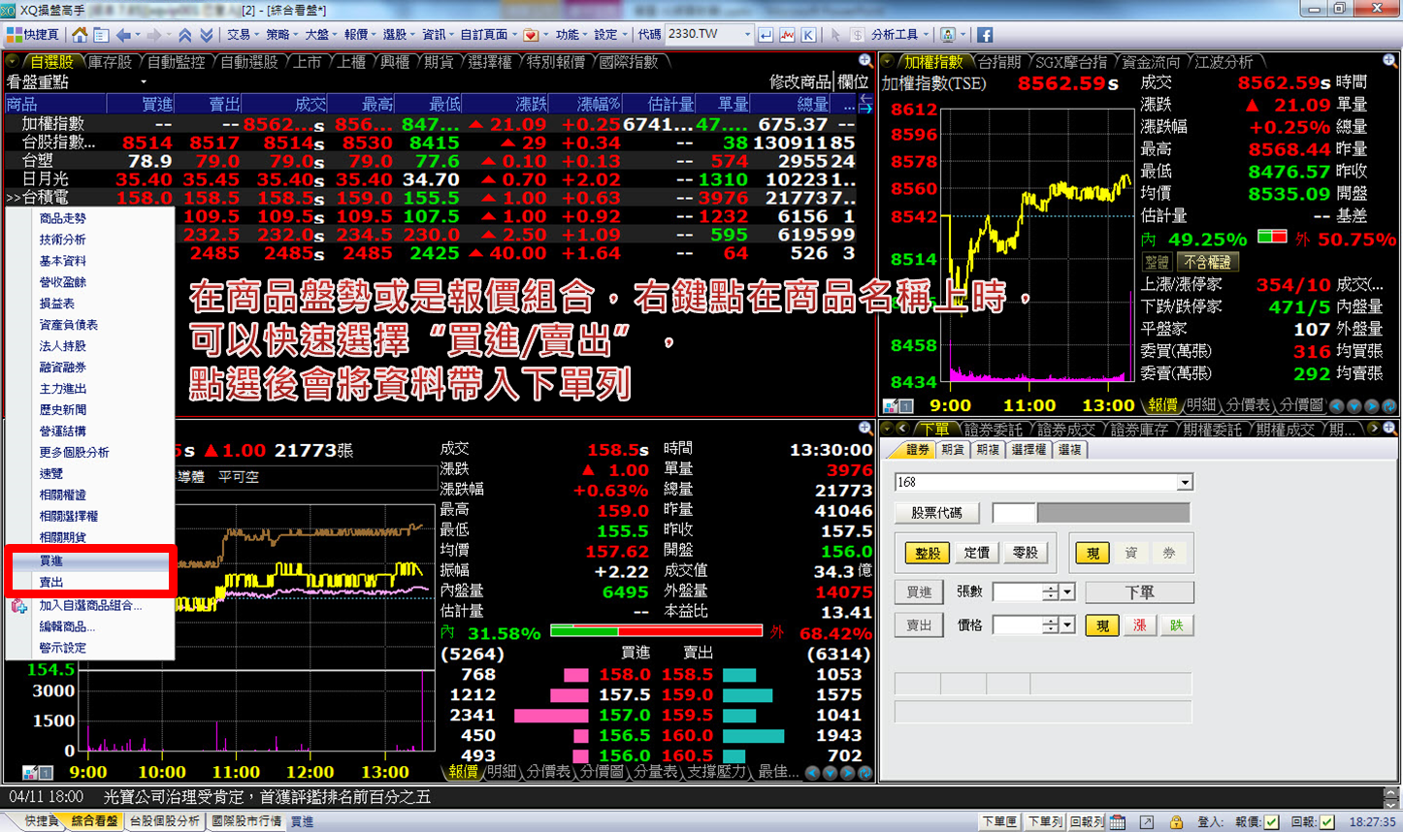Select the 現 current price toggle beside 漲
Image resolution: width=1403 pixels, height=832 pixels.
pyautogui.click(x=1101, y=625)
